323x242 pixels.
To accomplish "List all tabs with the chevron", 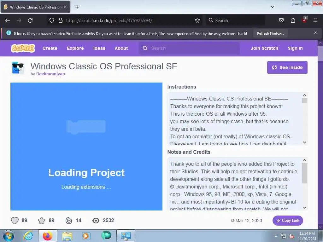I will (273, 7).
